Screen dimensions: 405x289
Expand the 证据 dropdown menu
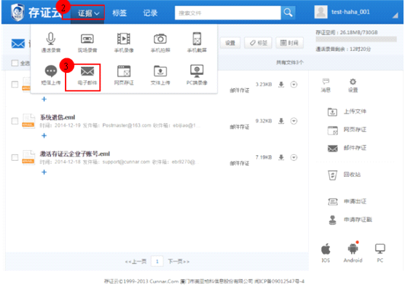tap(88, 13)
